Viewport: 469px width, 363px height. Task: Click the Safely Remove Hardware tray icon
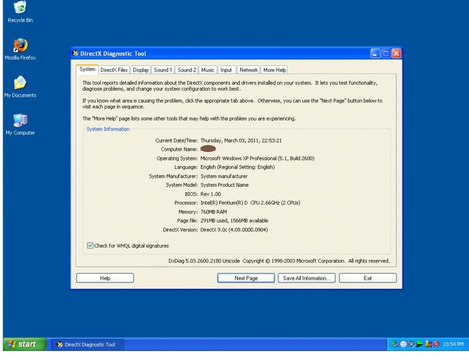(x=395, y=344)
